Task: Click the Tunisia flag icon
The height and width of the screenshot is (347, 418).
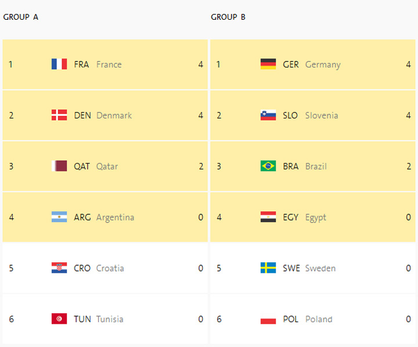Action: pos(59,319)
